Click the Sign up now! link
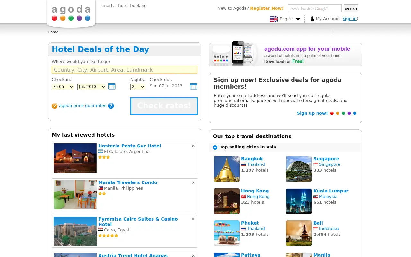Image resolution: width=411 pixels, height=257 pixels. coord(312,113)
